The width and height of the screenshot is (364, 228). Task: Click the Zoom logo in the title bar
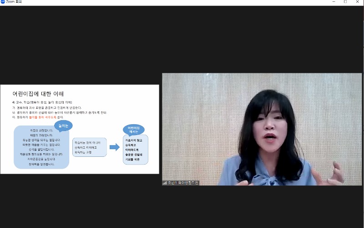3,2
